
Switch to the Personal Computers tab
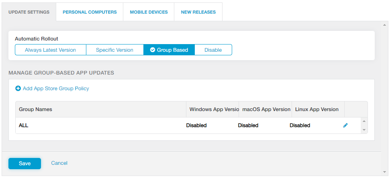pos(90,12)
